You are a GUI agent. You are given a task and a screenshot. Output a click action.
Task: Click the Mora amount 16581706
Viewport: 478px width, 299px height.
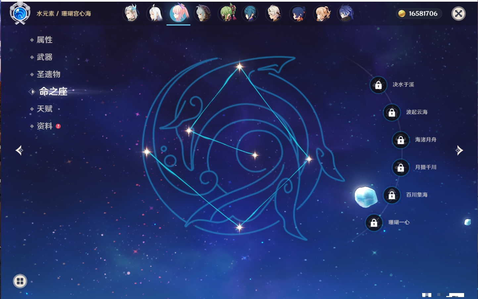423,14
